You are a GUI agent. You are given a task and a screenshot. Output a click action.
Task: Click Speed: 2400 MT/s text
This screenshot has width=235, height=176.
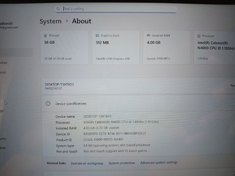(158, 59)
